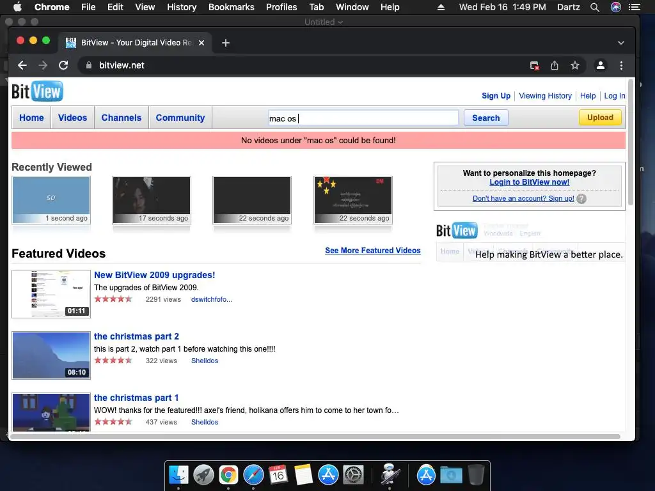Open the History menu
Image resolution: width=655 pixels, height=491 pixels.
182,7
